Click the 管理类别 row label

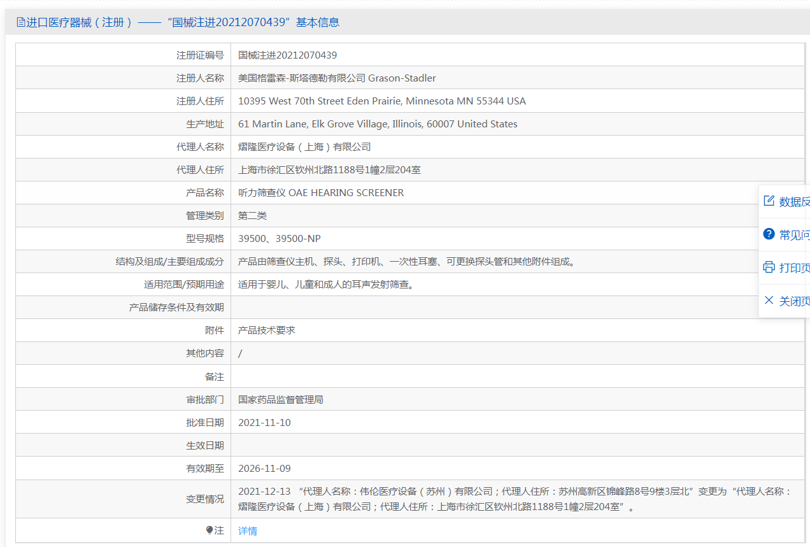[205, 216]
